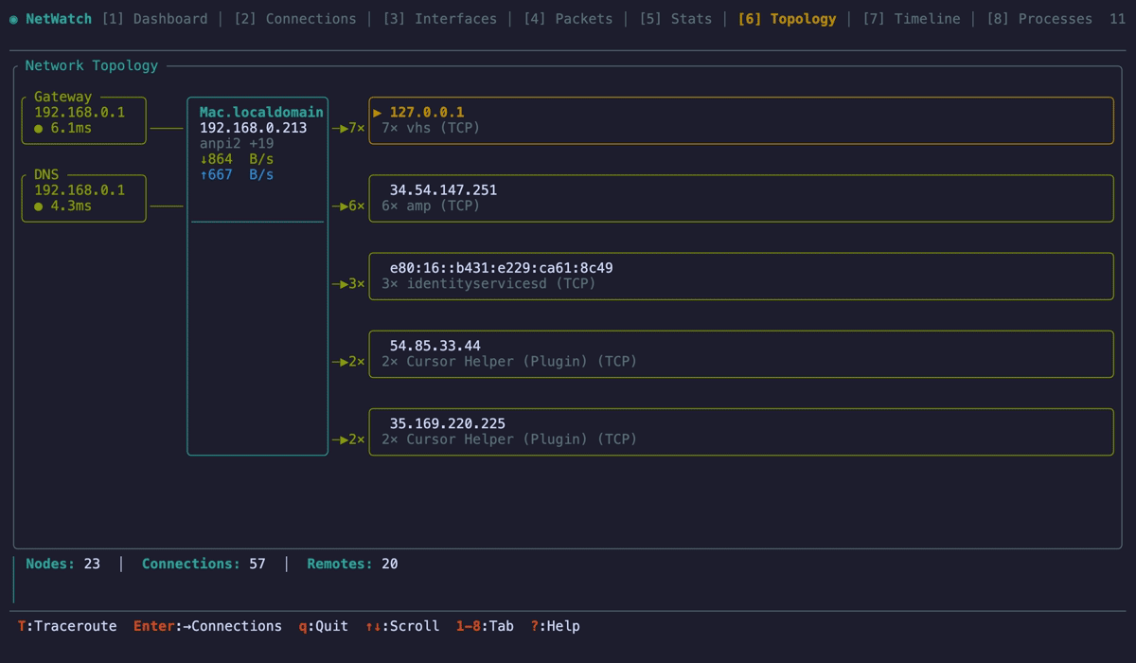Toggle selection of the 54.85.33.44 node
The width and height of the screenshot is (1136, 663).
(738, 353)
